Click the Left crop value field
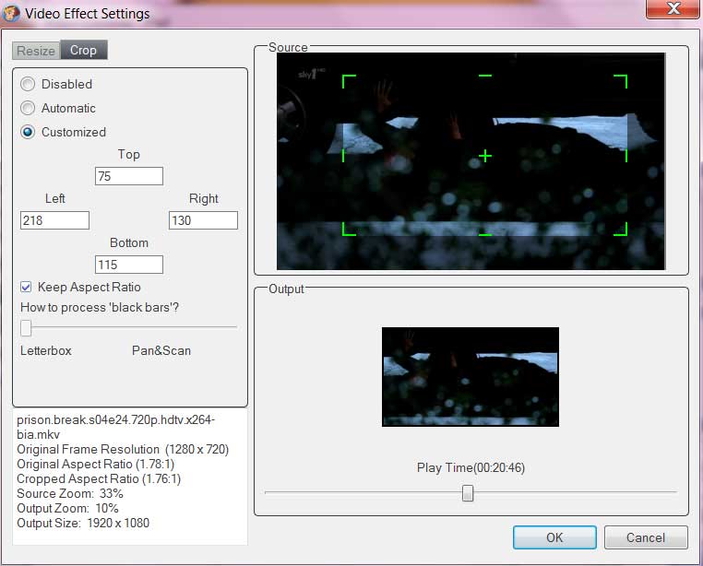The width and height of the screenshot is (703, 566). [x=54, y=220]
